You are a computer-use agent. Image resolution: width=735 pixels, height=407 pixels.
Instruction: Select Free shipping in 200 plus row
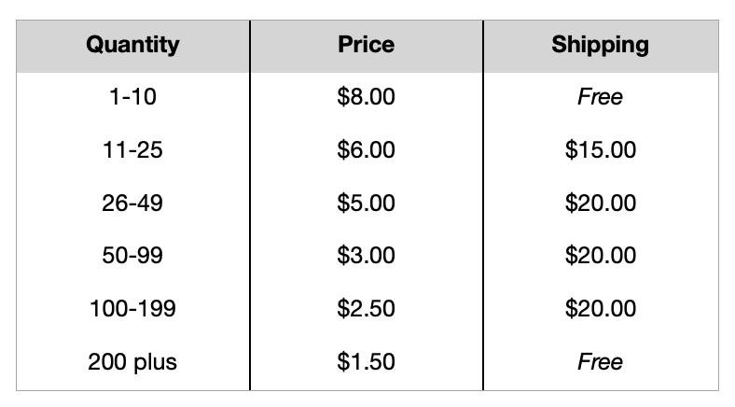[600, 361]
